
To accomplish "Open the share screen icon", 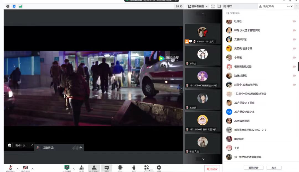I will tap(67, 168).
